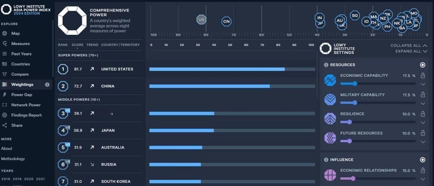Select the South Korea row
Viewport: 434px width, 186px height.
click(x=100, y=181)
